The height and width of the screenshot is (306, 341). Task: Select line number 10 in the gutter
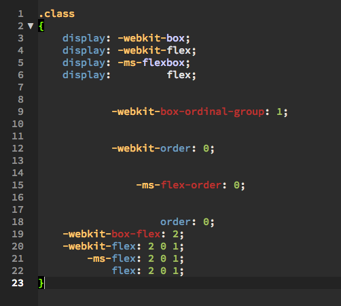point(18,124)
